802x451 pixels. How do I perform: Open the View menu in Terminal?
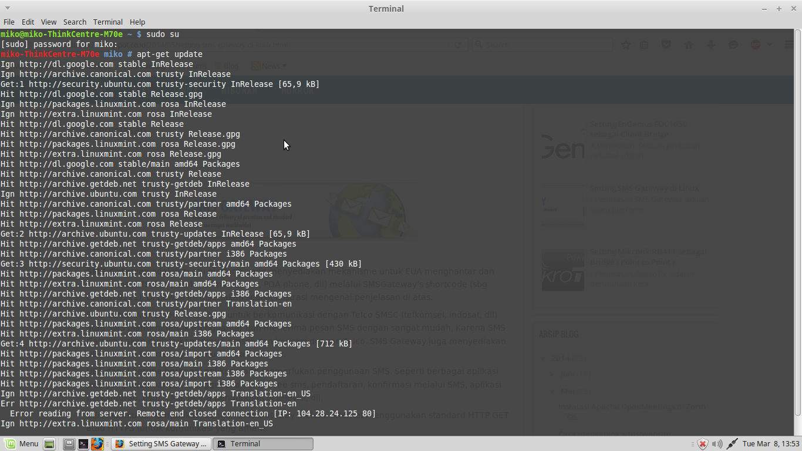(x=49, y=22)
